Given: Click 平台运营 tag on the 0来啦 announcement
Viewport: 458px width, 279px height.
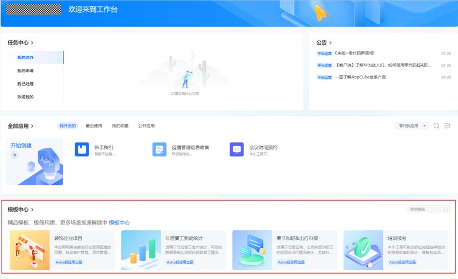Looking at the screenshot, I should (325, 53).
